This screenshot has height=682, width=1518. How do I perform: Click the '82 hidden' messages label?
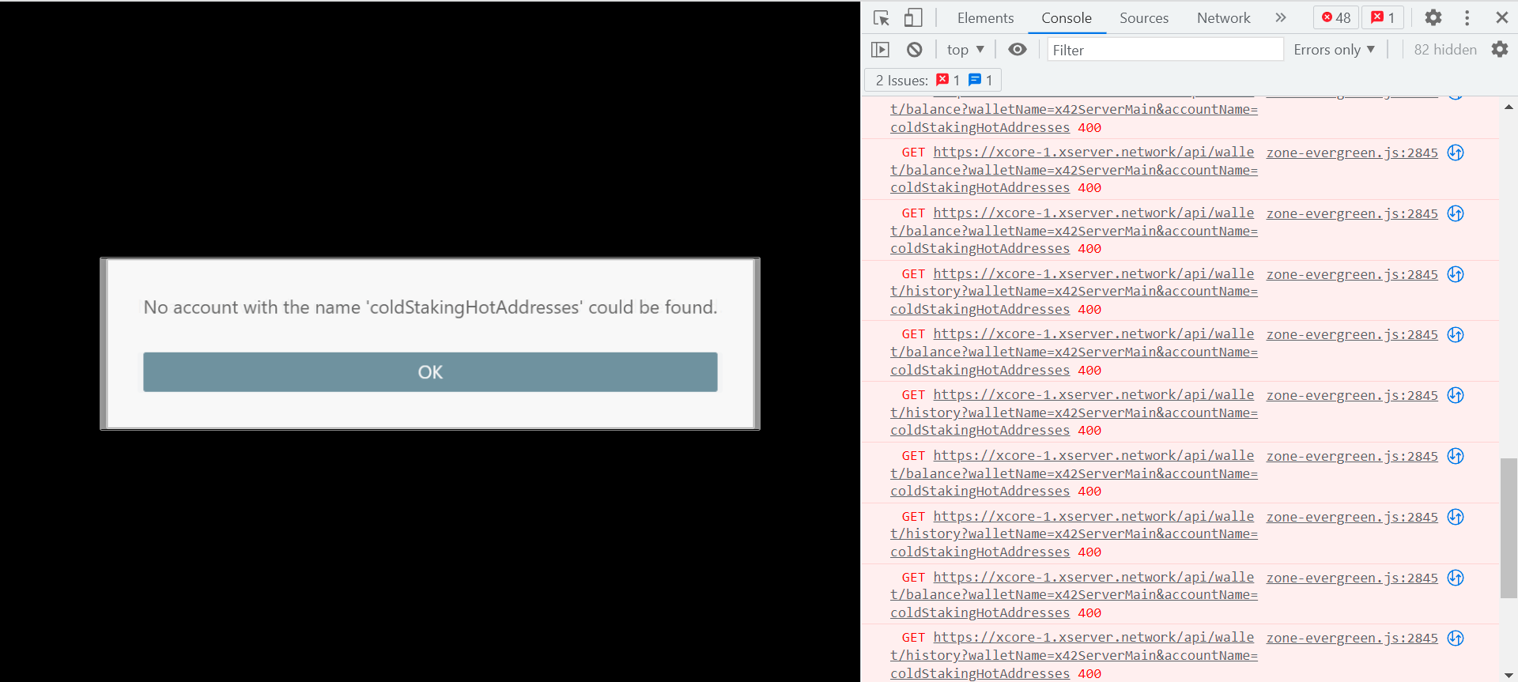[1444, 50]
